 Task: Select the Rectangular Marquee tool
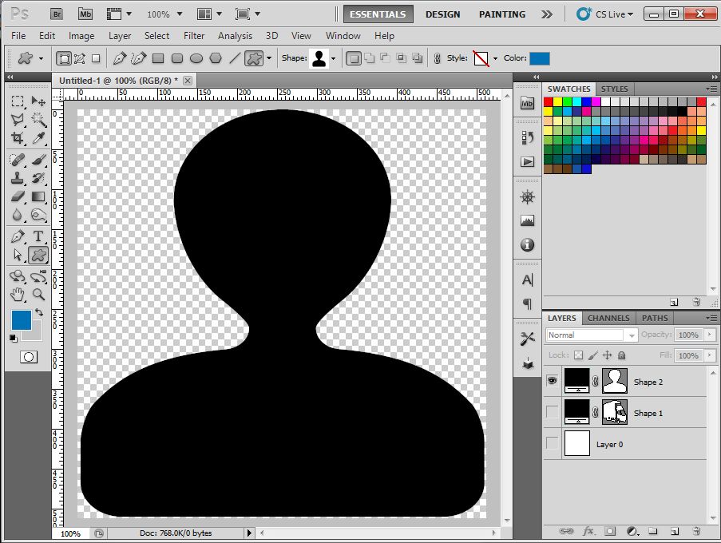pos(18,101)
